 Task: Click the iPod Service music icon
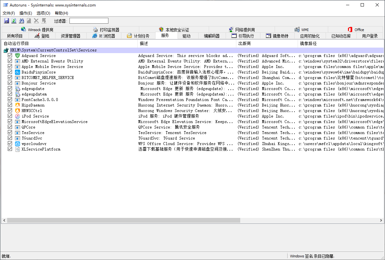(18, 116)
